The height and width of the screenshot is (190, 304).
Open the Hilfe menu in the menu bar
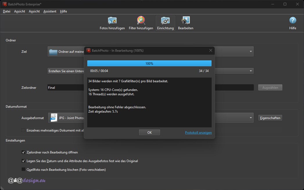[63, 11]
